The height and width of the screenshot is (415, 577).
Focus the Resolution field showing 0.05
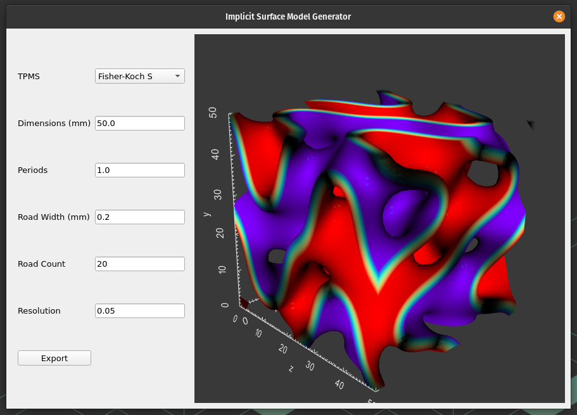[139, 310]
